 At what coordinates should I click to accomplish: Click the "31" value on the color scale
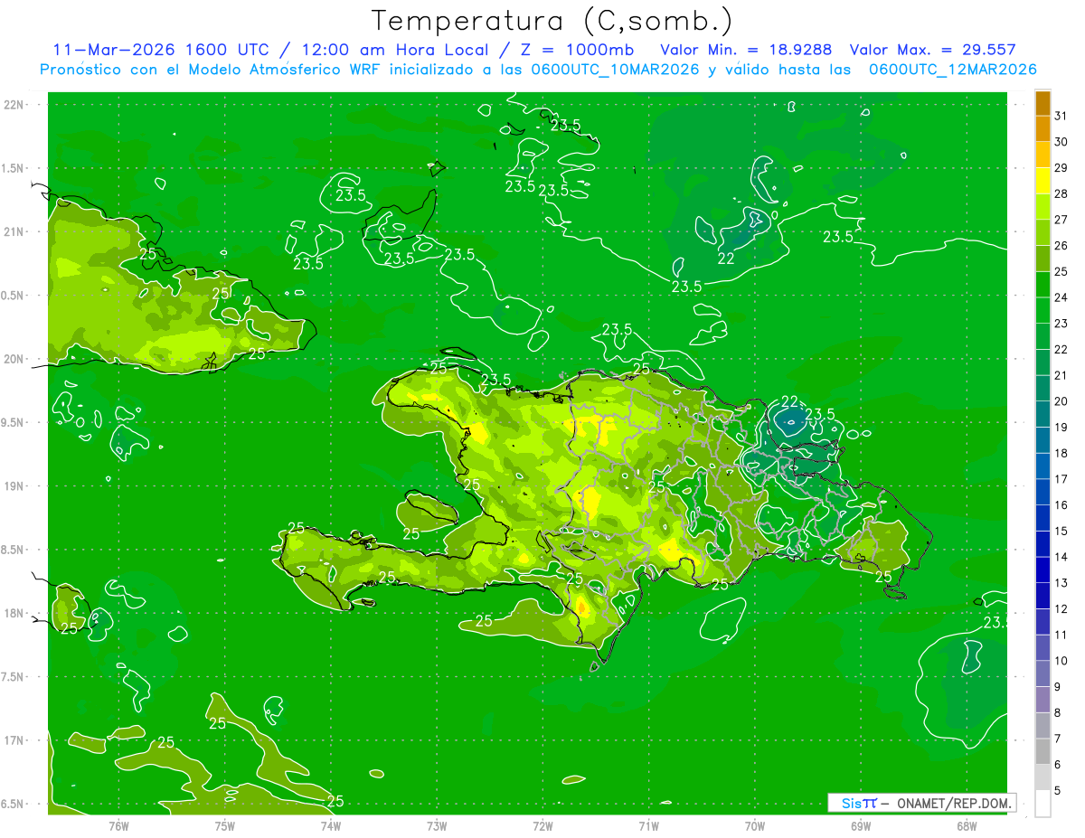click(1061, 116)
